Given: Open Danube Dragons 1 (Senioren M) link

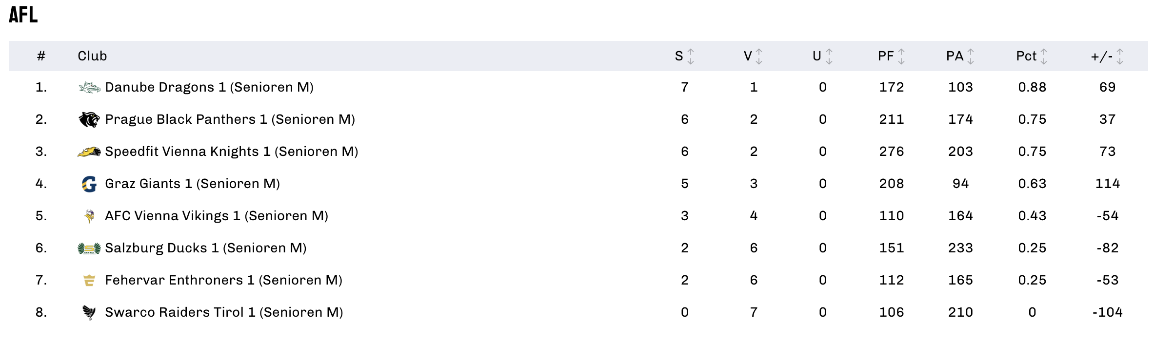Looking at the screenshot, I should (x=209, y=87).
